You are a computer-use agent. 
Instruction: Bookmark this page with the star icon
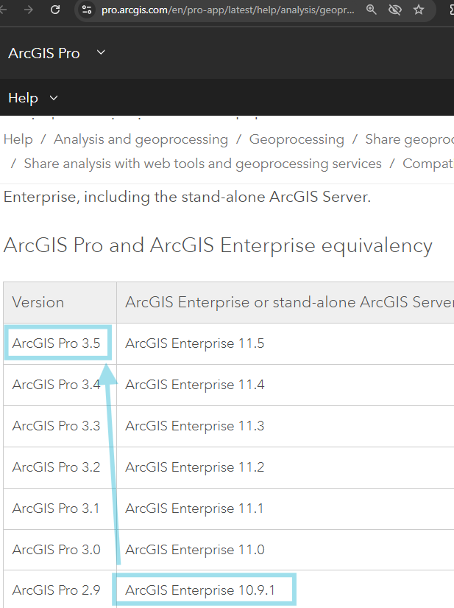419,10
